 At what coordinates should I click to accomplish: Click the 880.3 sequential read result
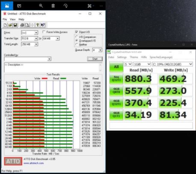[x=141, y=79]
